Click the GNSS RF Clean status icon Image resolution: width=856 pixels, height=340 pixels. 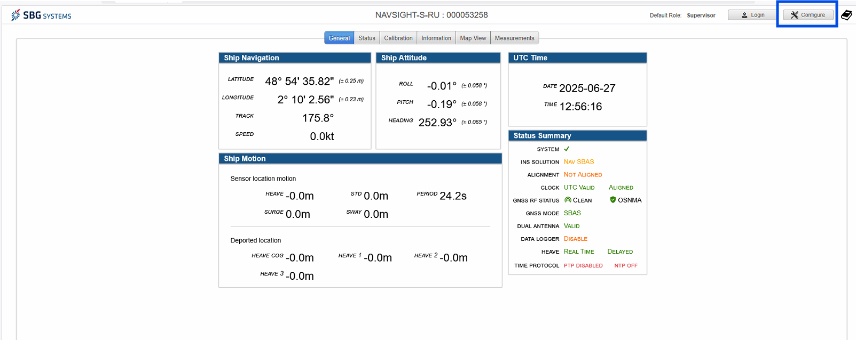tap(568, 200)
